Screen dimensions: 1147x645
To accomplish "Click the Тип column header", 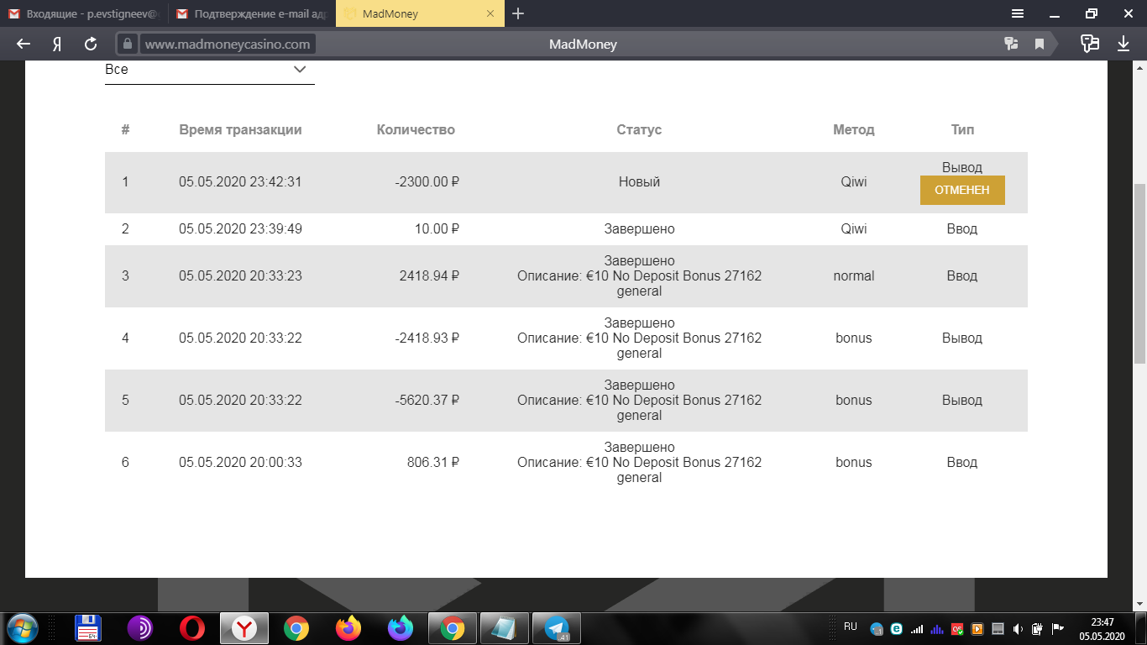I will pos(962,129).
